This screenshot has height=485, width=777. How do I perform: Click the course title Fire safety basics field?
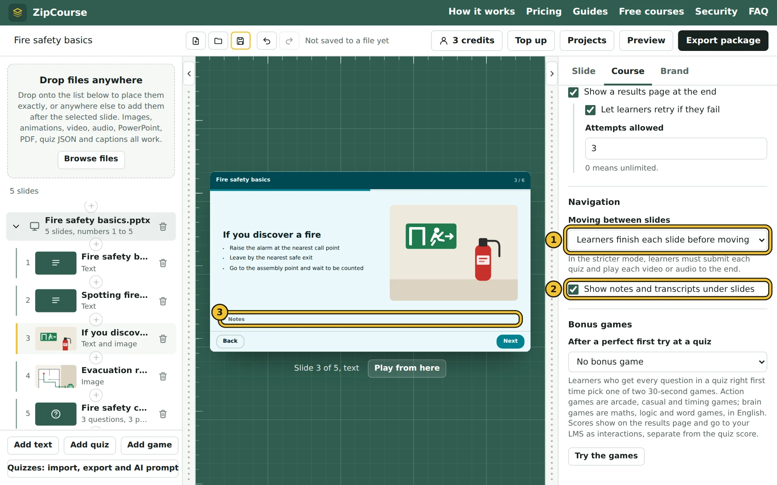click(x=95, y=40)
